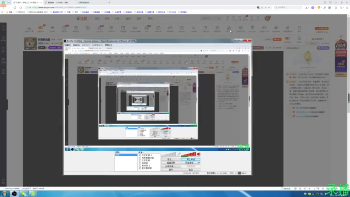This screenshot has height=197, width=350.
Task: Open the 帮助(H) menu in OBS
Action: [108, 45]
